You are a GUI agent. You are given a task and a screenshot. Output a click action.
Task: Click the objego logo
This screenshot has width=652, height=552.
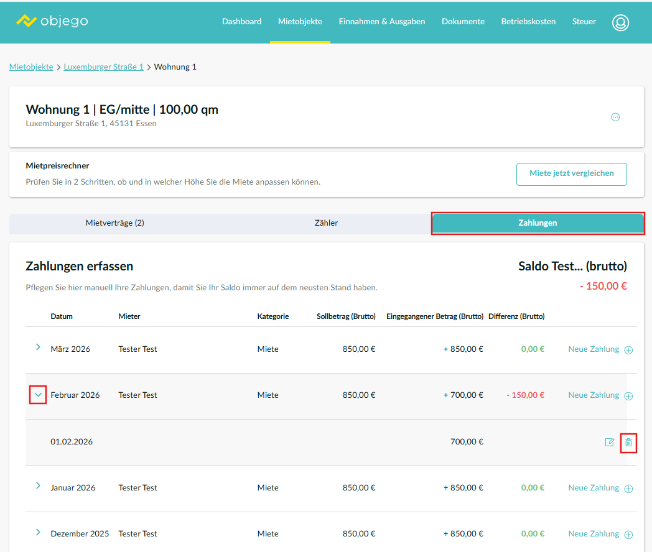pos(52,21)
